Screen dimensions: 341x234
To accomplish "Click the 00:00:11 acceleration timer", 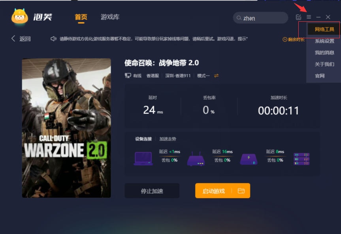I will click(278, 111).
